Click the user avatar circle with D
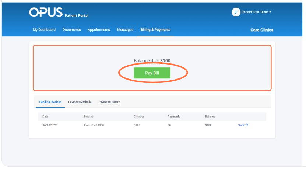The height and width of the screenshot is (169, 306). click(236, 12)
